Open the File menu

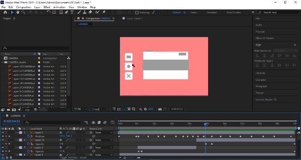(x=3, y=7)
